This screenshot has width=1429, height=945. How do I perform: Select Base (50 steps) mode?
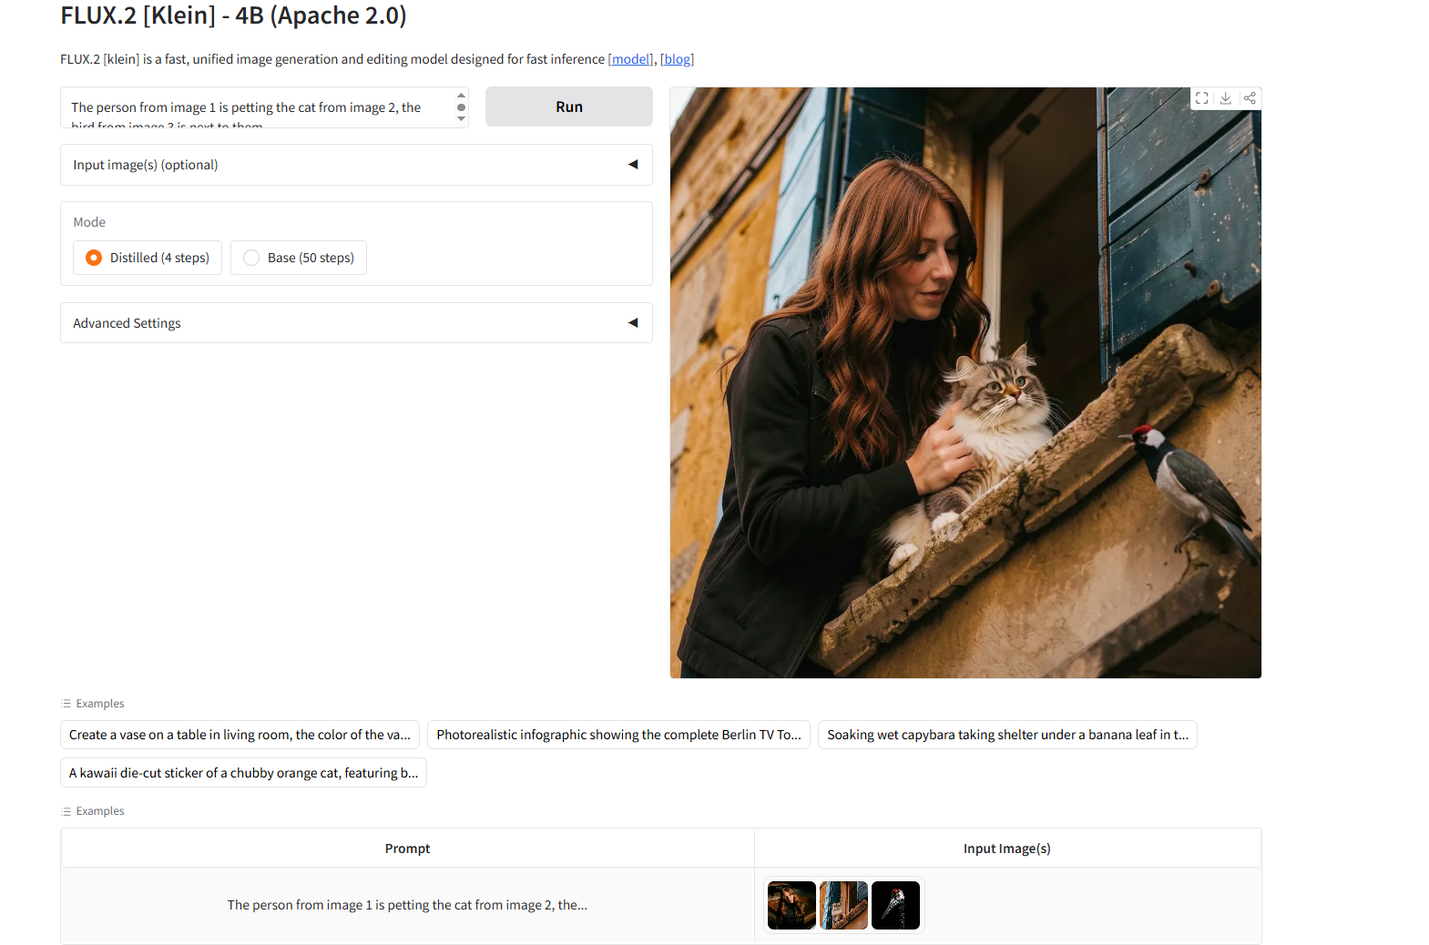299,258
